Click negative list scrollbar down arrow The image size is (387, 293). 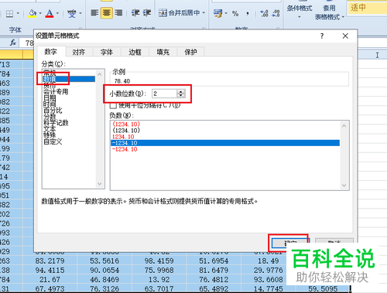tap(344, 186)
